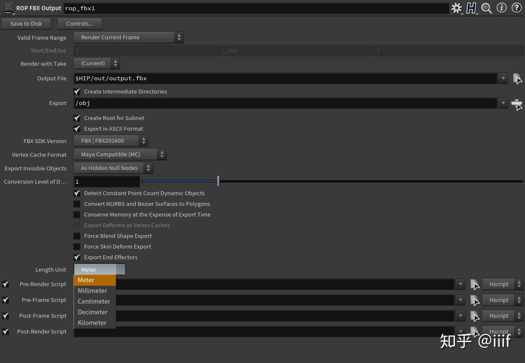Open the Pre-Render Script file chooser icon
Image resolution: width=525 pixels, height=363 pixels.
tap(475, 284)
